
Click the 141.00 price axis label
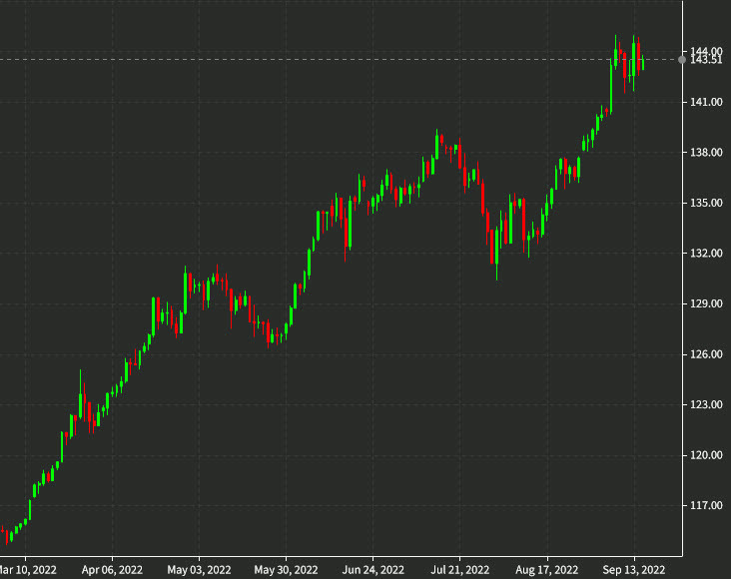point(706,102)
